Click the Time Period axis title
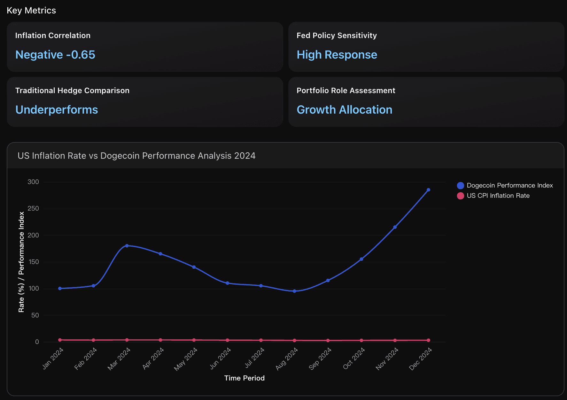 click(245, 378)
